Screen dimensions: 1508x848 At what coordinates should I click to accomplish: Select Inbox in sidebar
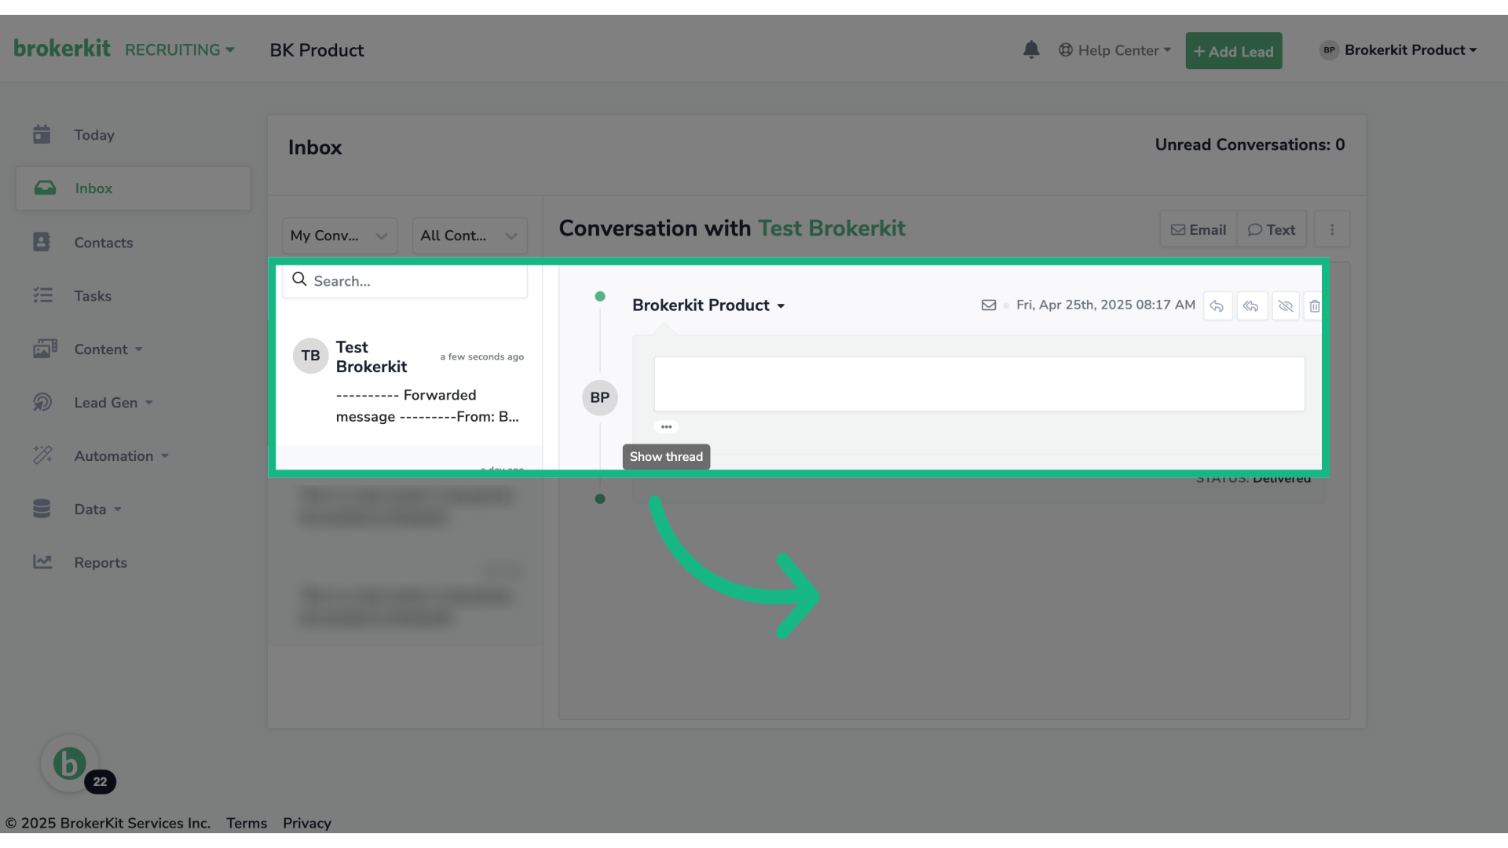tap(134, 188)
